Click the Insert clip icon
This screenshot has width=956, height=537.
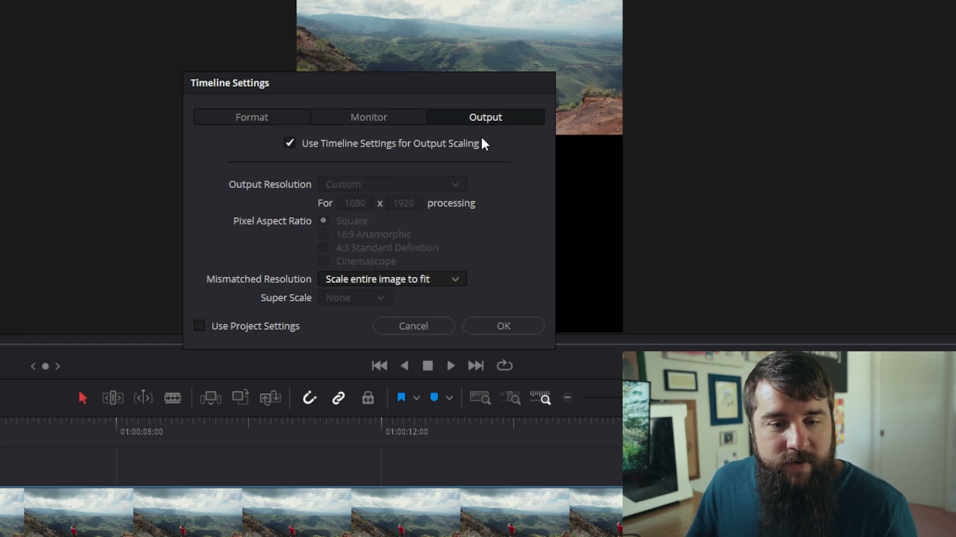[211, 398]
